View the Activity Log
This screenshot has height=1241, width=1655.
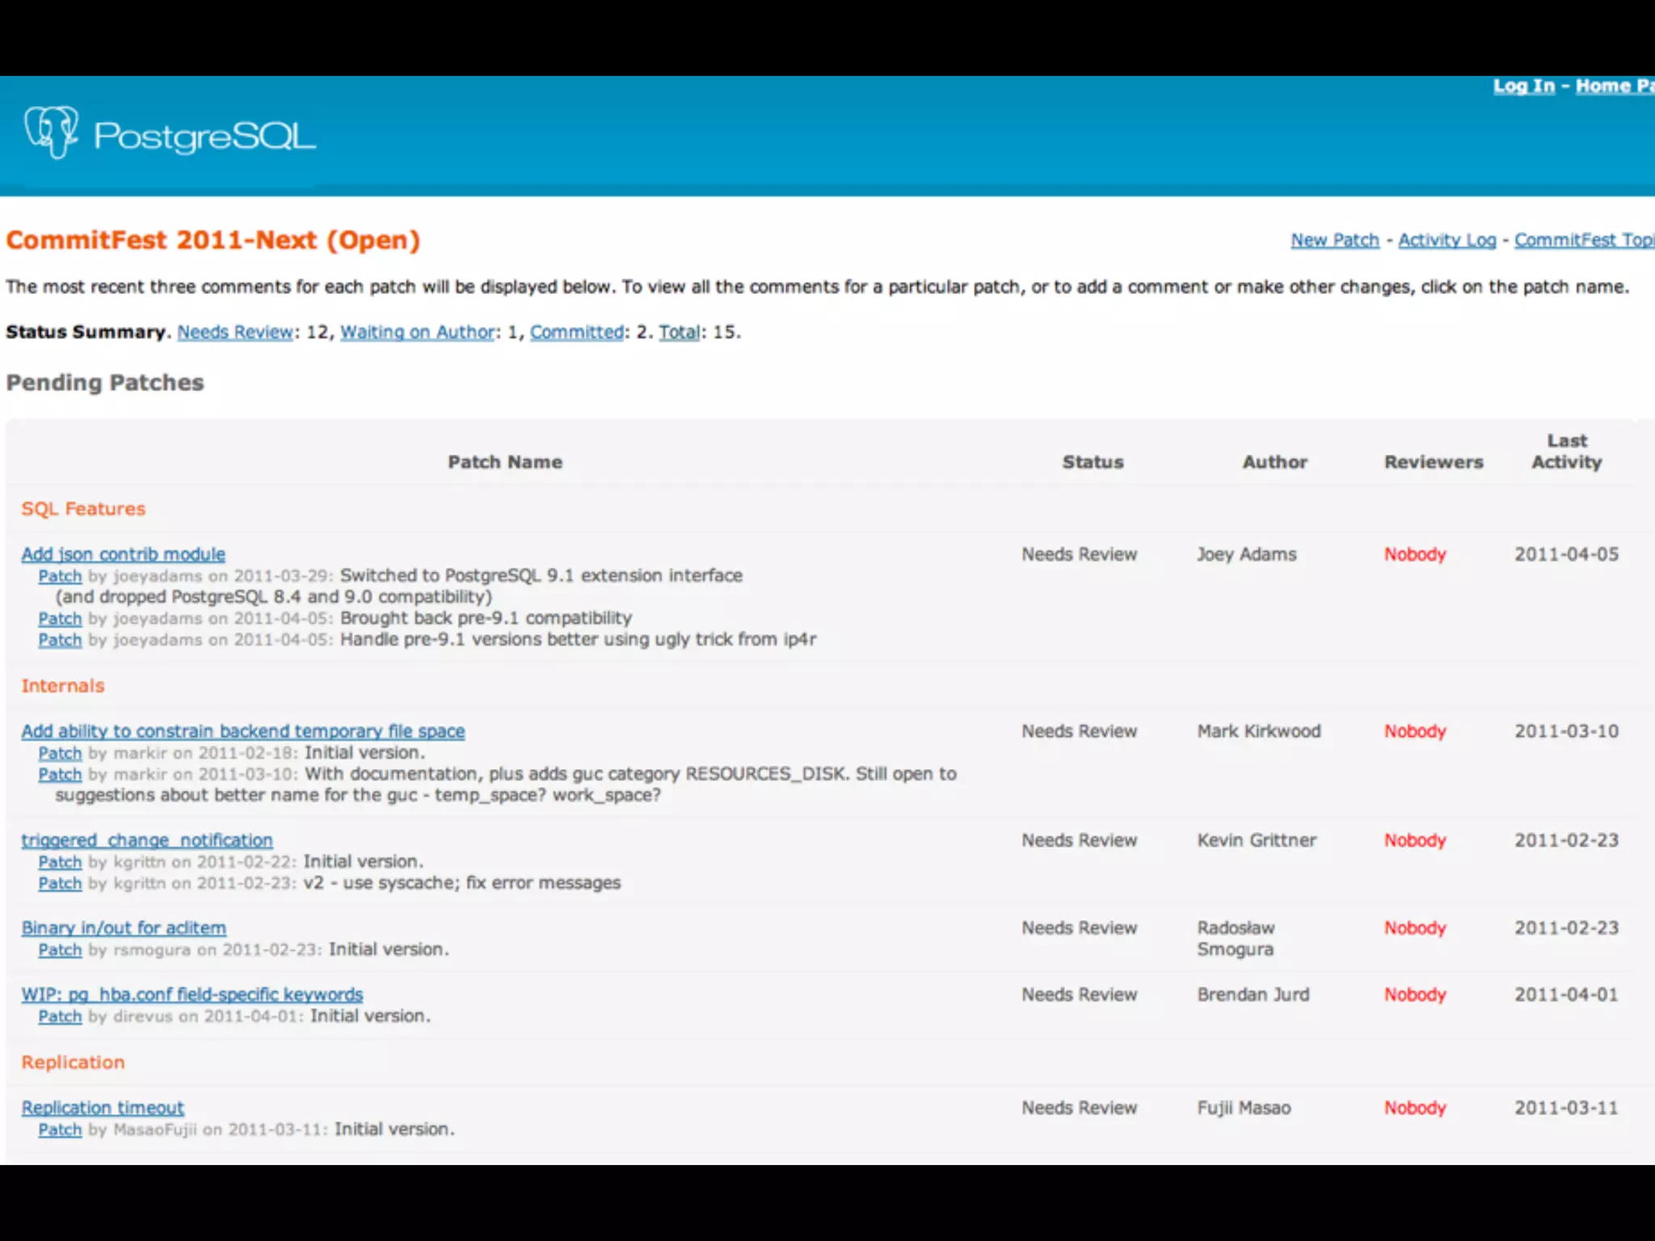tap(1447, 240)
